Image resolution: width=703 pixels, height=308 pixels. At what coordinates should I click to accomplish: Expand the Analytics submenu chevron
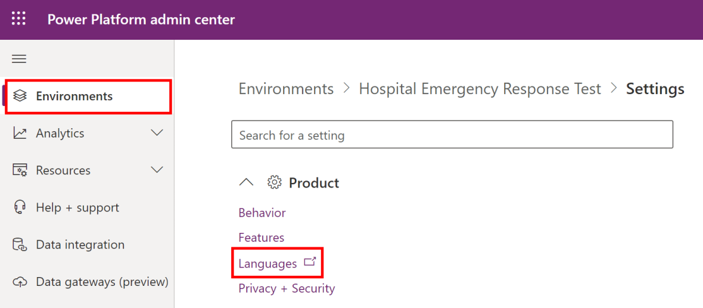157,133
